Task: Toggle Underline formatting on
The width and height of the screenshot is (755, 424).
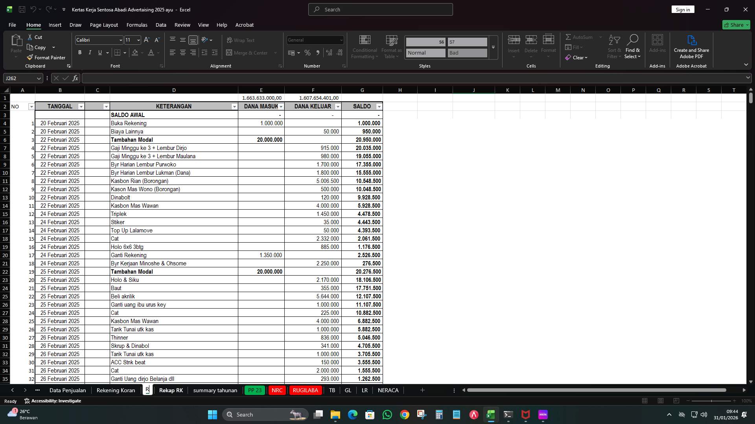Action: click(99, 52)
